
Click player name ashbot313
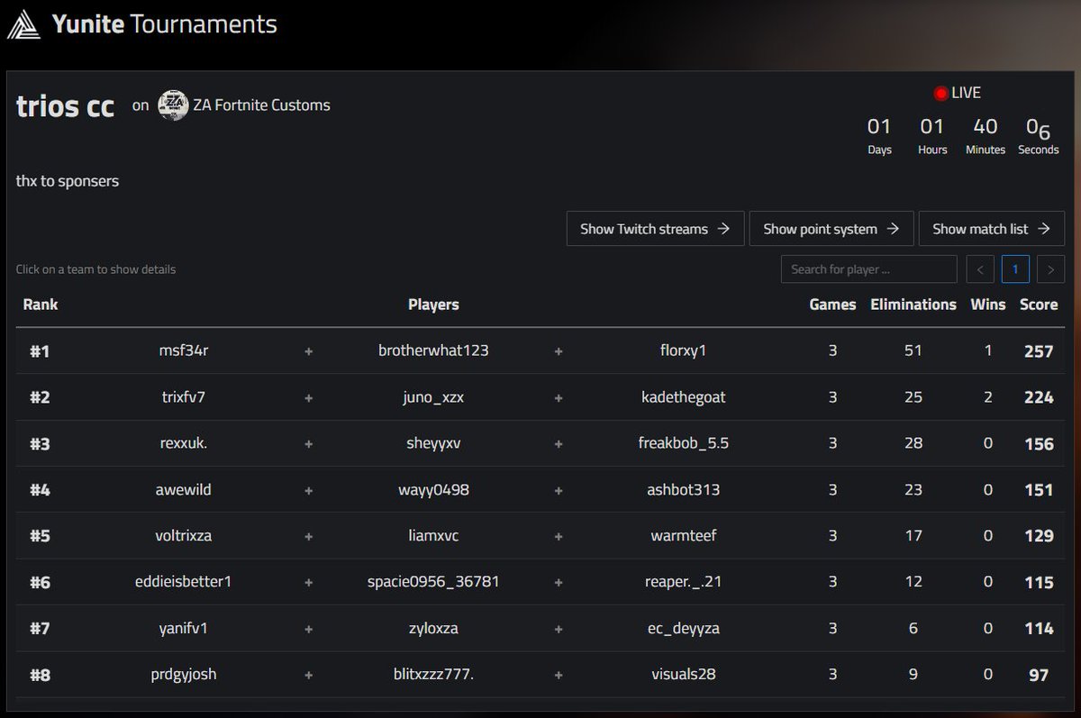(683, 490)
